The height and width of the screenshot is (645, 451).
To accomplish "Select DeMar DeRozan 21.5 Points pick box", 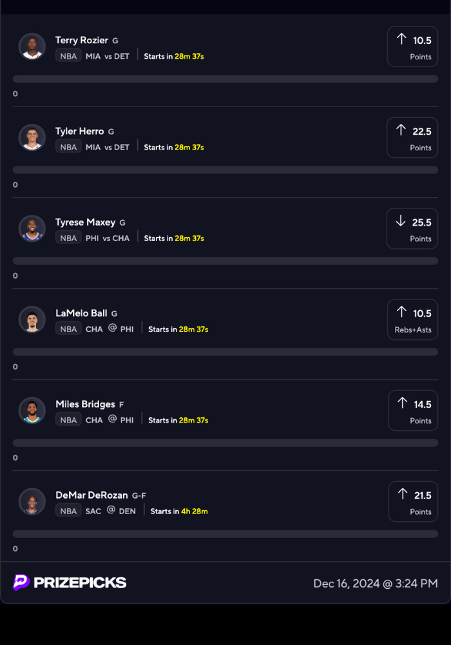I will (x=412, y=501).
